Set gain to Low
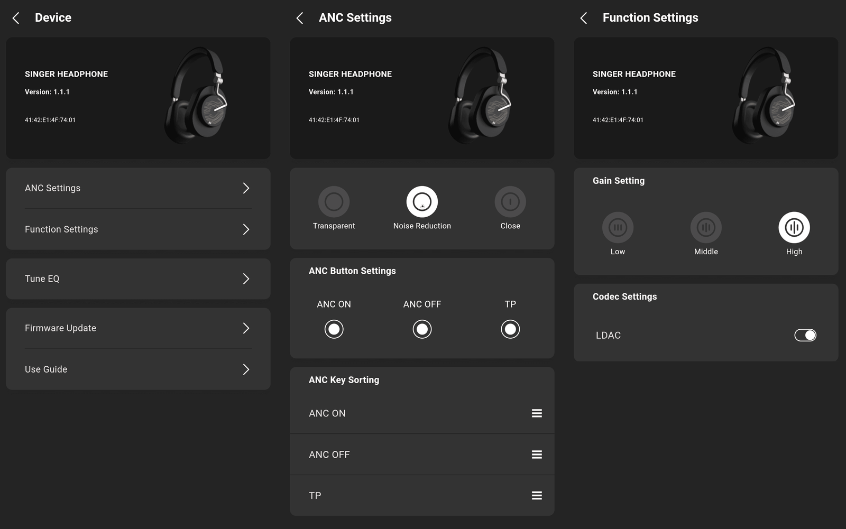The width and height of the screenshot is (846, 529). [618, 228]
